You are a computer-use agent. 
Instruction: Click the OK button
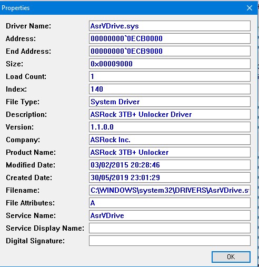coord(231,257)
